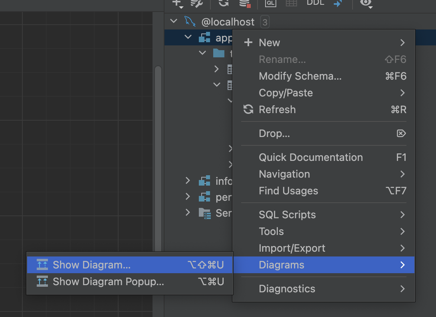The image size is (436, 317).
Task: Open Data Source Properties wrench icon
Action: point(196,3)
